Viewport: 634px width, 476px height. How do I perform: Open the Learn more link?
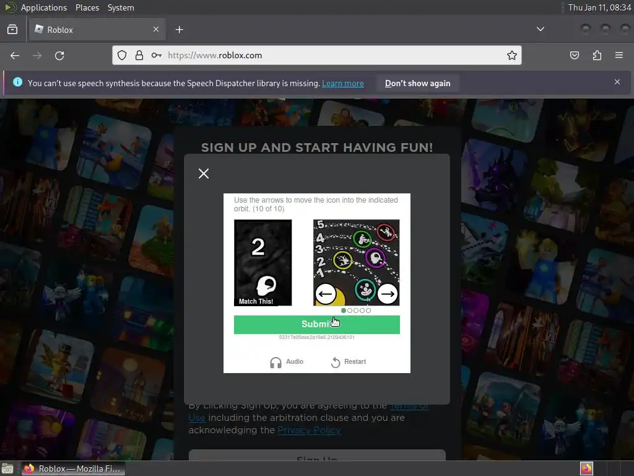[343, 84]
